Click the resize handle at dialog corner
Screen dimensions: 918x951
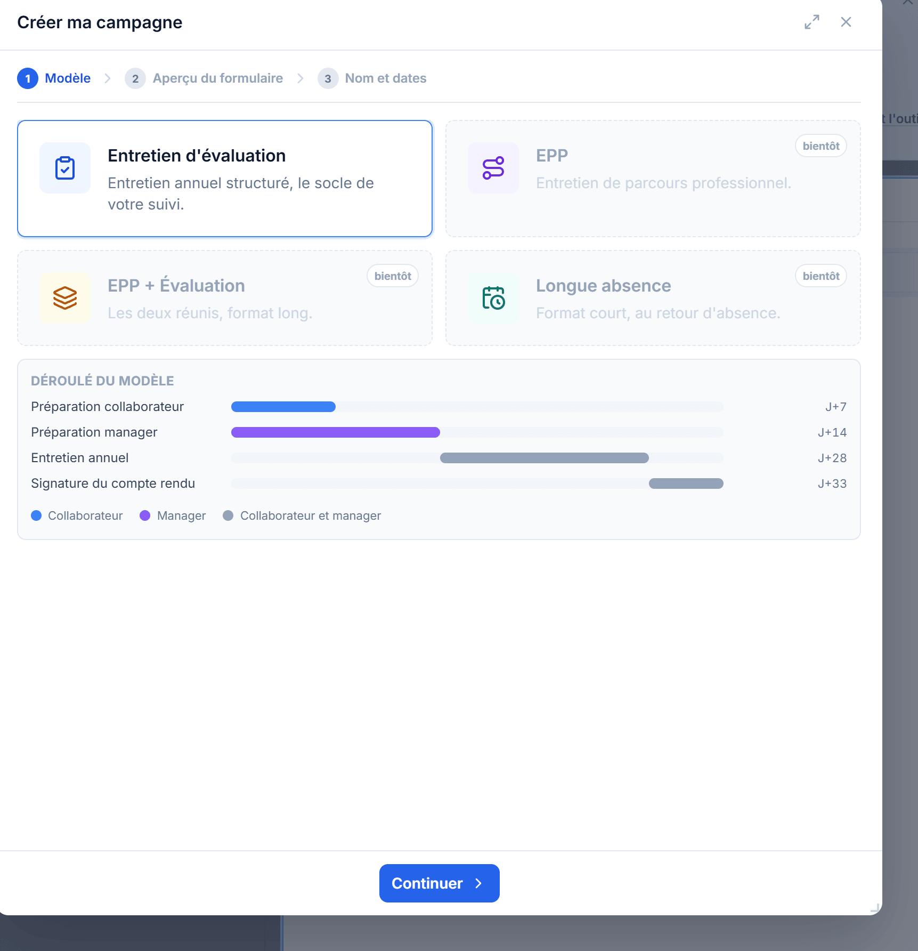[x=875, y=908]
